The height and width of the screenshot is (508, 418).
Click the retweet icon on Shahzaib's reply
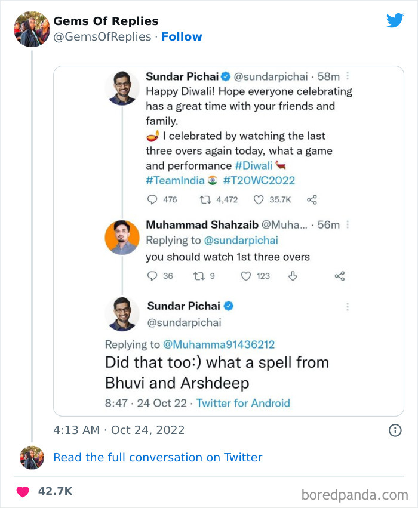pyautogui.click(x=198, y=276)
